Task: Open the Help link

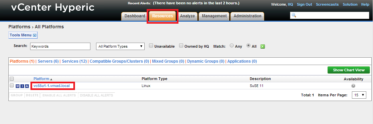Action: point(365,4)
